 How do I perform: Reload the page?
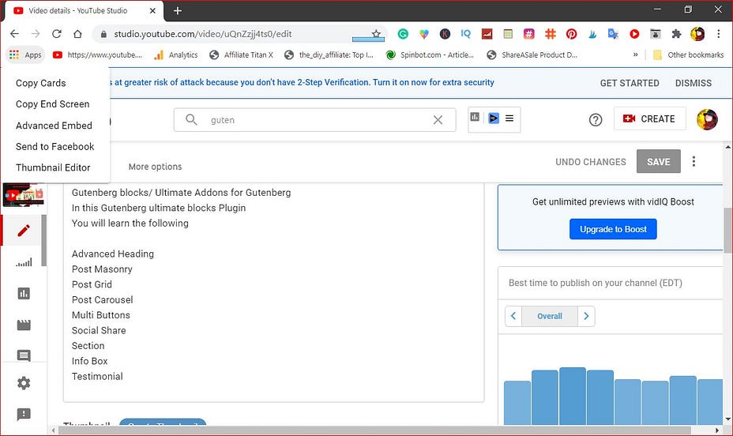click(57, 34)
